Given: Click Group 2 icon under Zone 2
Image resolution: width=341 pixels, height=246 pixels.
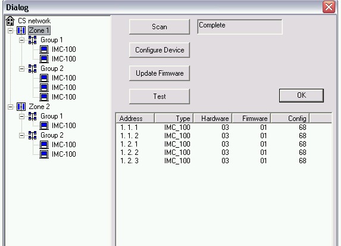Looking at the screenshot, I should tap(32, 135).
